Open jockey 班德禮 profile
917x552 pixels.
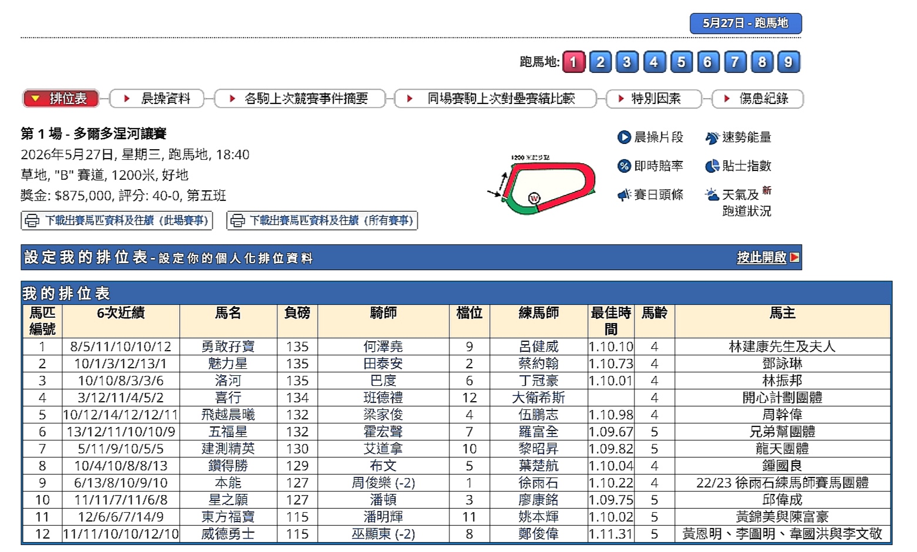coord(383,398)
